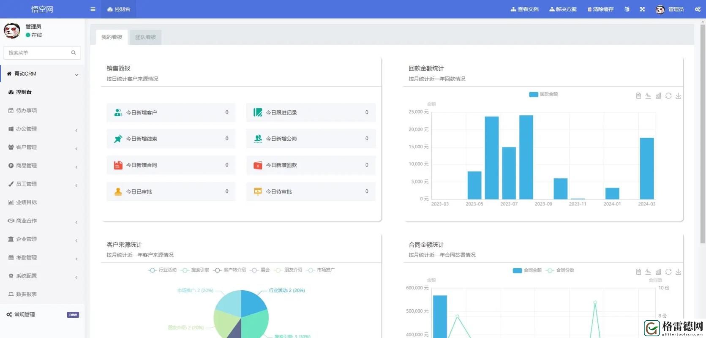Click the 今日新增公海 icon

[258, 139]
